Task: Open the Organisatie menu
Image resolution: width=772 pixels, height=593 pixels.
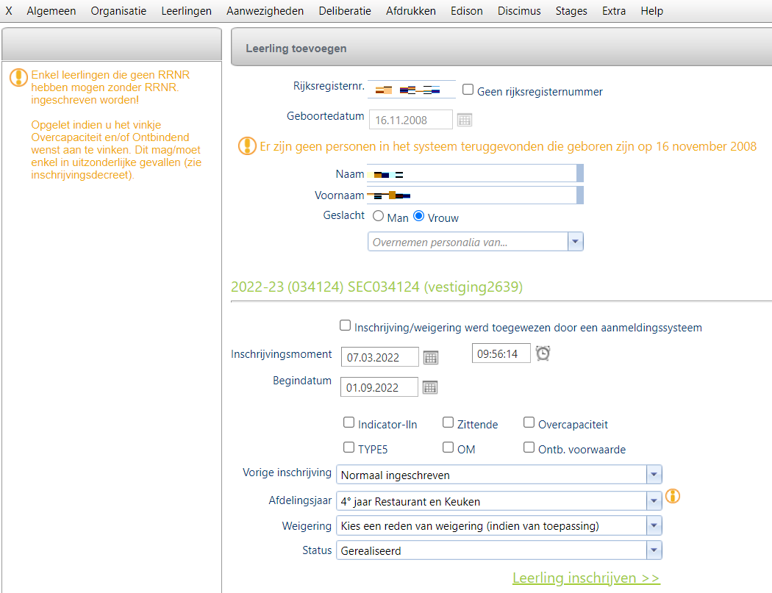Action: (x=118, y=11)
